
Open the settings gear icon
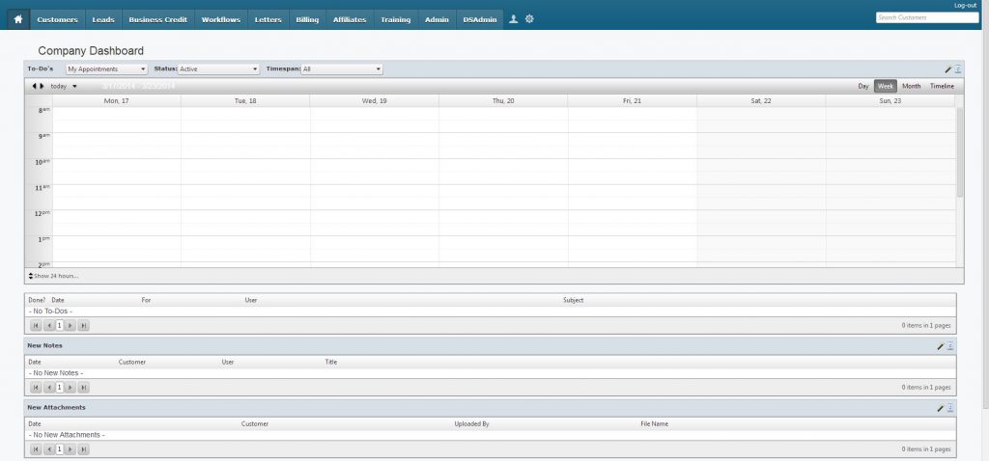click(x=529, y=19)
